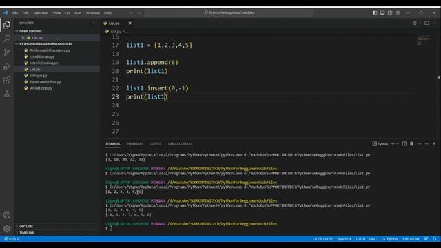Open editor More Actions ellipsis
441x248 pixels.
point(434,23)
